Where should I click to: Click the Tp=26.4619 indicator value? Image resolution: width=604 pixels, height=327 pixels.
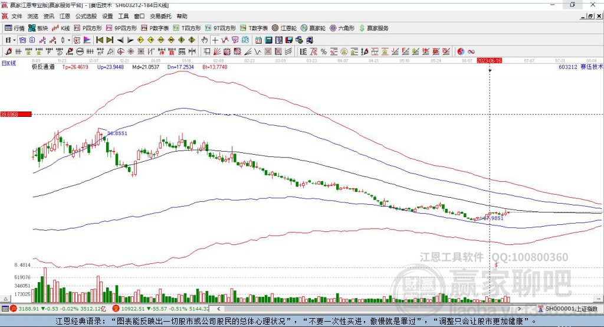[75, 67]
